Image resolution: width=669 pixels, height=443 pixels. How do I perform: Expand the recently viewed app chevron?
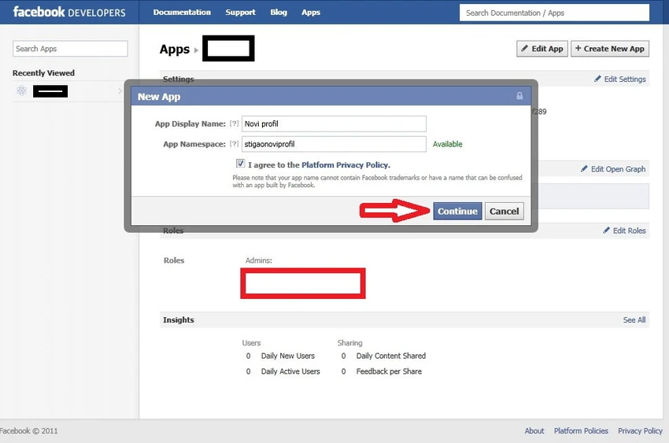[120, 90]
